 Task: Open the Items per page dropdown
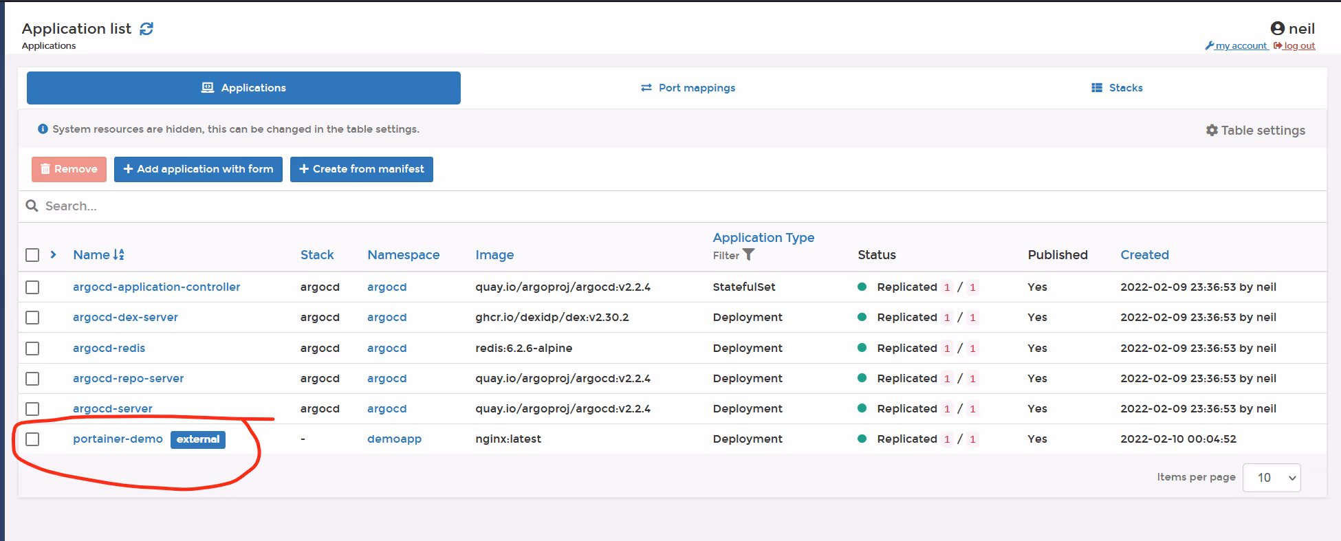pos(1272,478)
